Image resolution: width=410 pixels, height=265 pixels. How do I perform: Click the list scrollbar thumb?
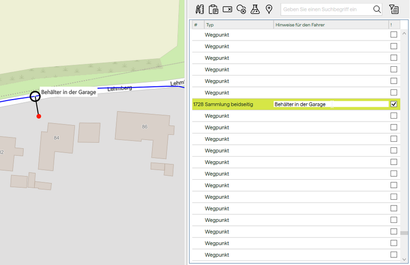click(404, 233)
